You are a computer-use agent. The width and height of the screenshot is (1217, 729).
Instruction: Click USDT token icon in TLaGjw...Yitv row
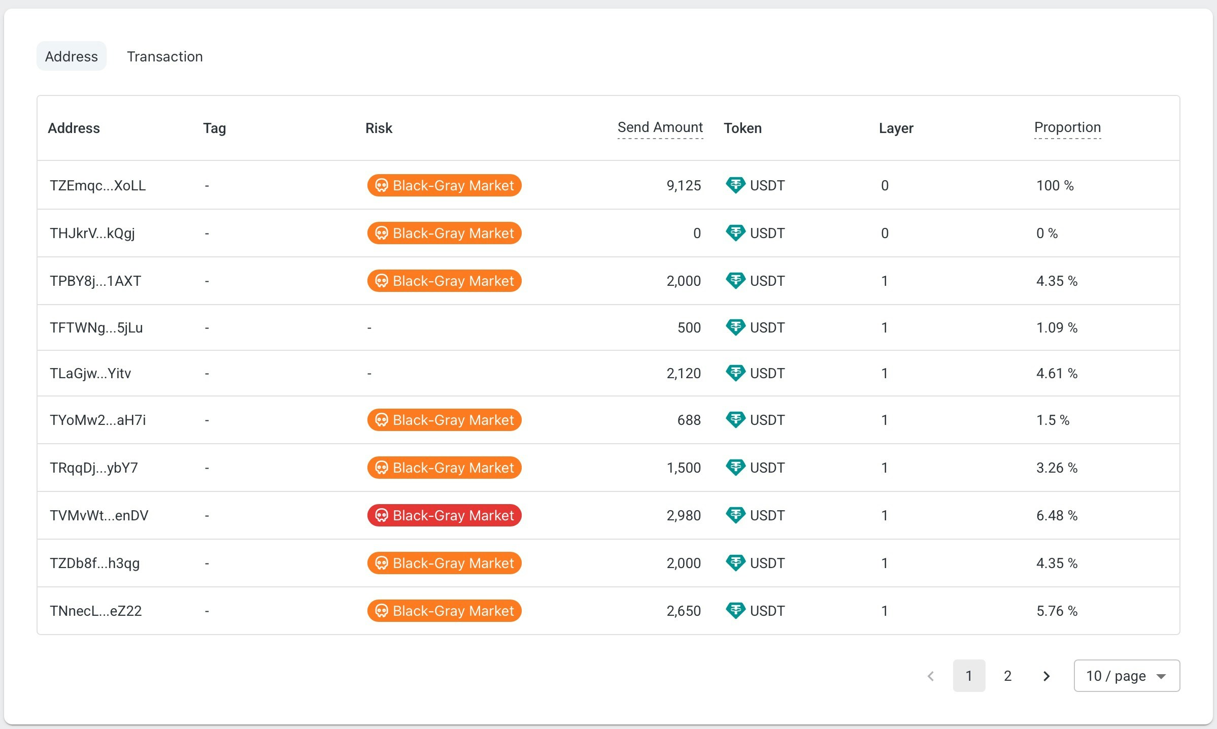pos(735,373)
